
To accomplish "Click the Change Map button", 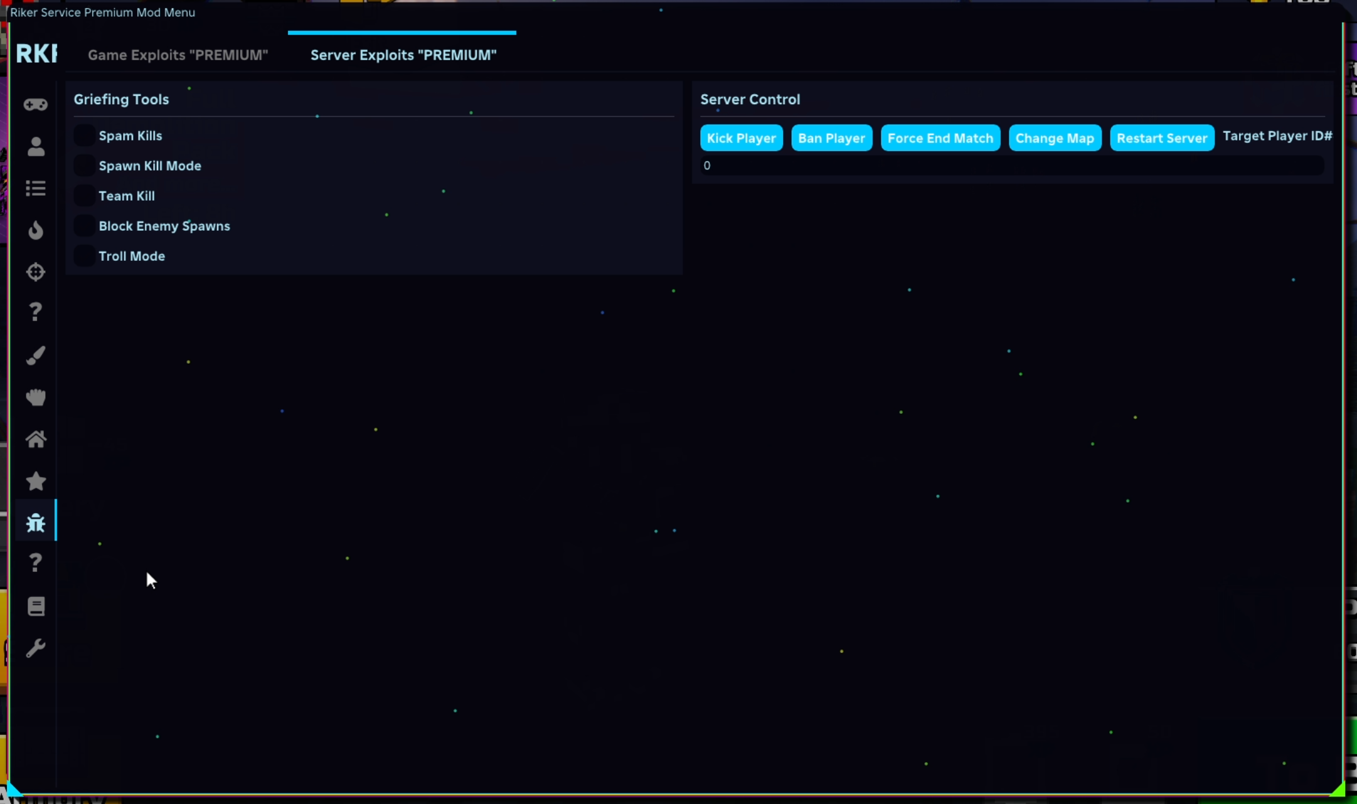I will (1054, 138).
